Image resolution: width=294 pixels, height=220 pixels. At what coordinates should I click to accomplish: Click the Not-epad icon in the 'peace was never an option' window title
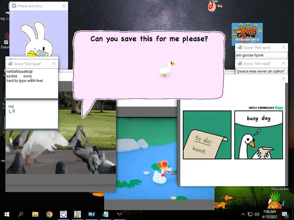coord(239,63)
